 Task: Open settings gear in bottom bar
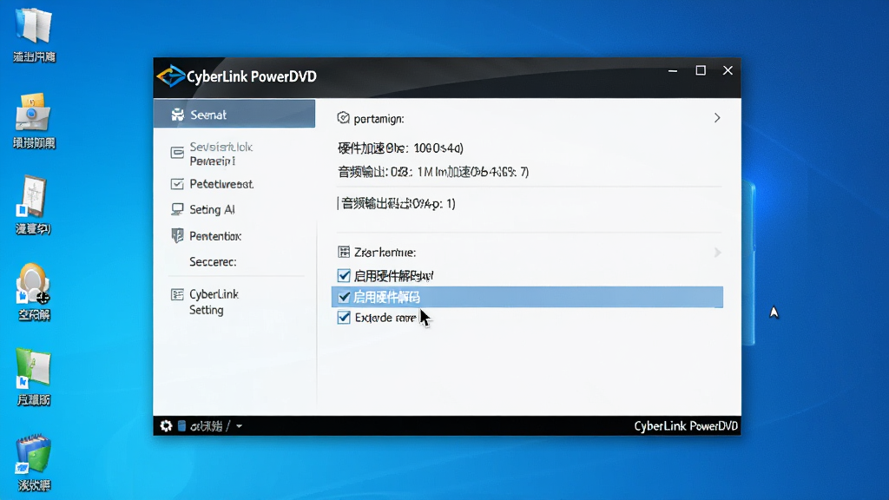point(166,425)
